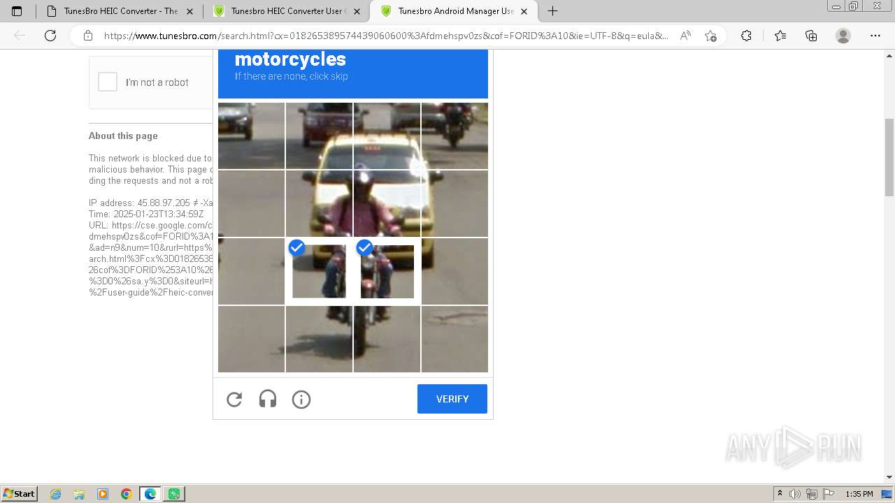Switch to TunesBro HEIC Converter tab
The width and height of the screenshot is (895, 503).
click(120, 11)
